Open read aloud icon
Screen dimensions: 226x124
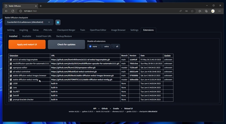pyautogui.click(x=181, y=11)
